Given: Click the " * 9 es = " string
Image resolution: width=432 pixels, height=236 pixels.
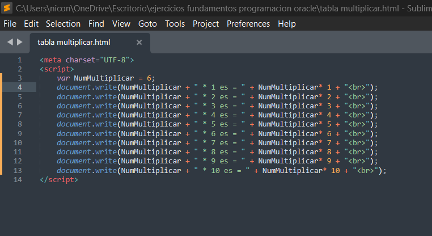Looking at the screenshot, I should 219,161.
